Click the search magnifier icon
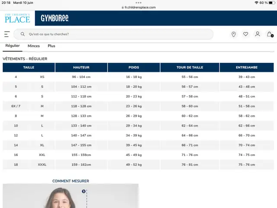The image size is (277, 208). pyautogui.click(x=23, y=34)
